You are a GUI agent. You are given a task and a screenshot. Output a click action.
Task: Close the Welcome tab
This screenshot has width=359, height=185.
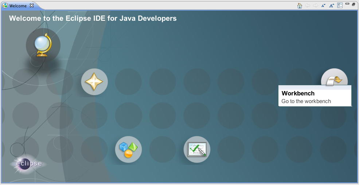(32, 5)
